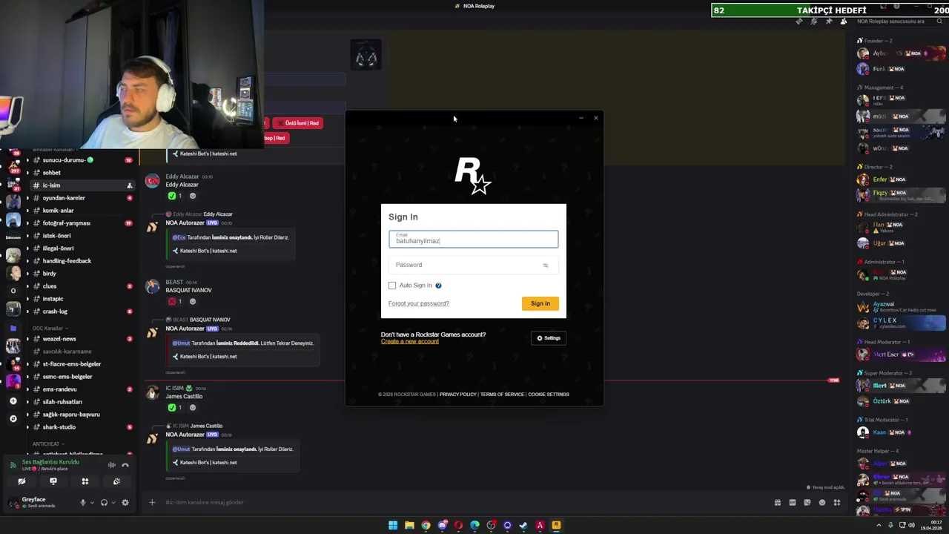Open Create a new account link
The image size is (949, 534).
[x=410, y=341]
